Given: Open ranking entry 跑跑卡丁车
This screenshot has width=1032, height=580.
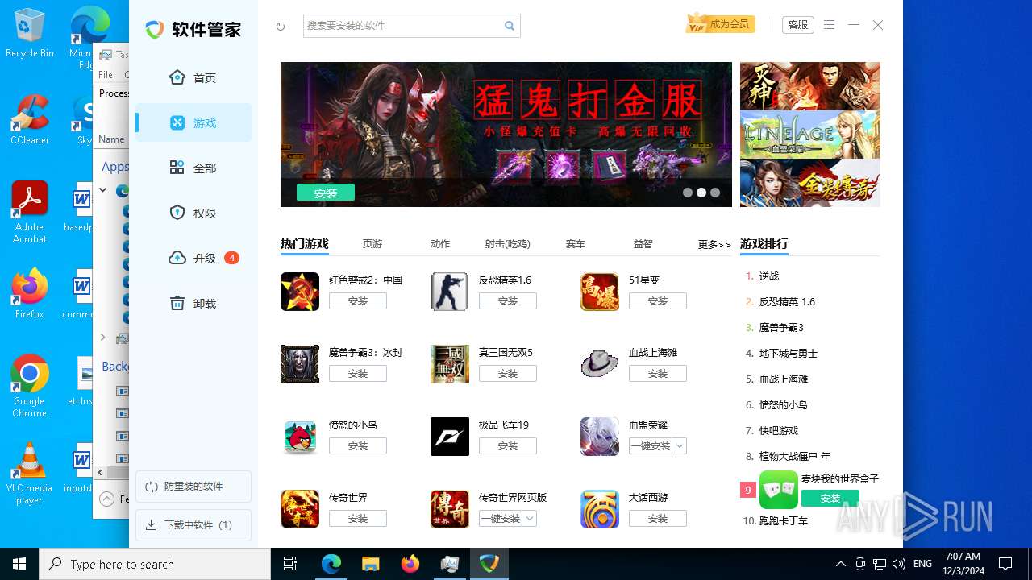Looking at the screenshot, I should 784,521.
